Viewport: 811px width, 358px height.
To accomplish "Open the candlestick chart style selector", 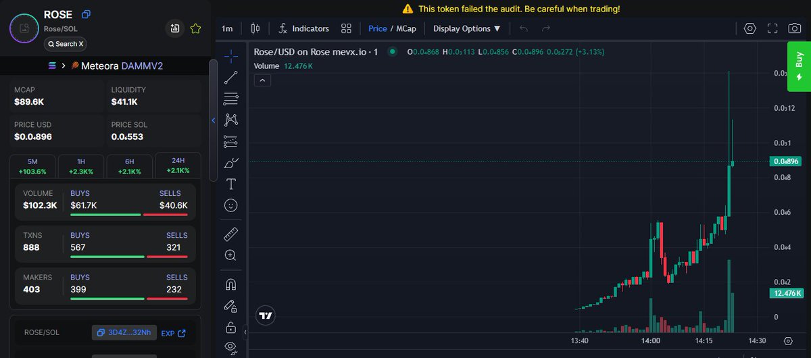I will click(255, 28).
